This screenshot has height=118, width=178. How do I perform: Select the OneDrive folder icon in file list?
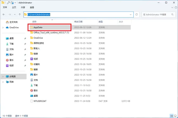click(32, 38)
